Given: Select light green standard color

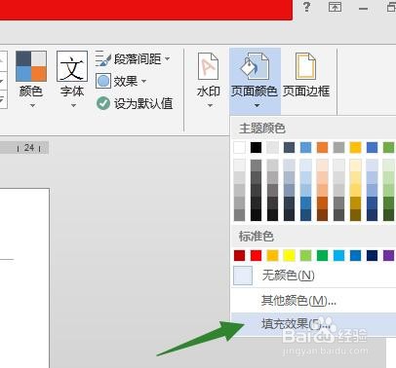Looking at the screenshot, I should point(305,255).
